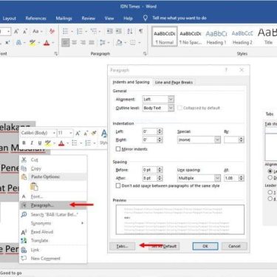This screenshot has width=277, height=277.
Task: Center text using ribbon icon
Action: (74, 43)
